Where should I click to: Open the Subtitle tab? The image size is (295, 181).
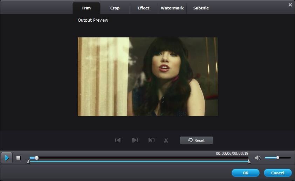tap(201, 8)
